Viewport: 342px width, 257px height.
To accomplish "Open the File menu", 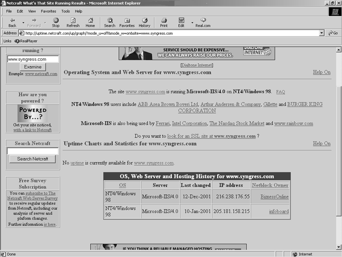I will point(9,11).
